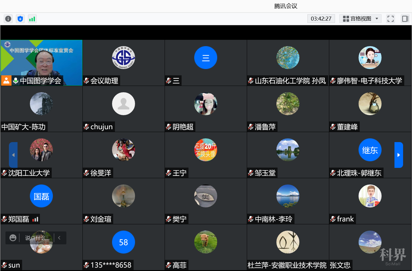412x271 pixels.
Task: Enter fullscreen mode
Action: coord(390,19)
